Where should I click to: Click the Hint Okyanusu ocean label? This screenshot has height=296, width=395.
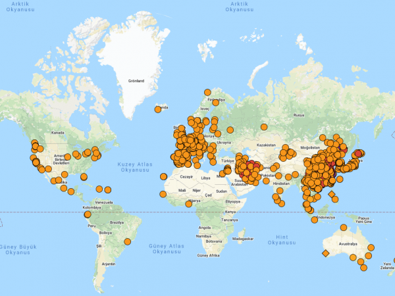281,239
